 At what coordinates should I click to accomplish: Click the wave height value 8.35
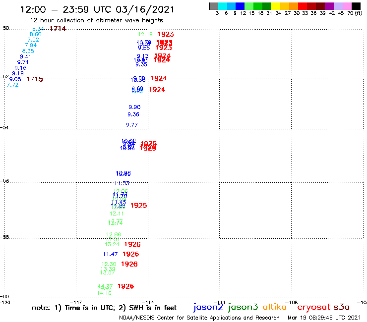(28, 51)
